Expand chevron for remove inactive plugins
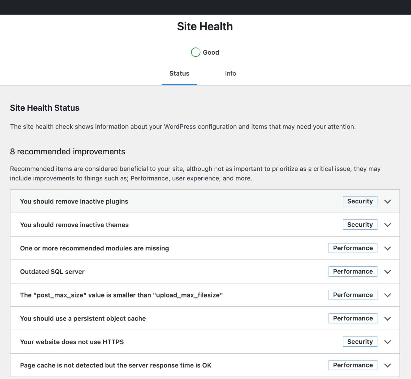Image resolution: width=411 pixels, height=379 pixels. [x=387, y=202]
